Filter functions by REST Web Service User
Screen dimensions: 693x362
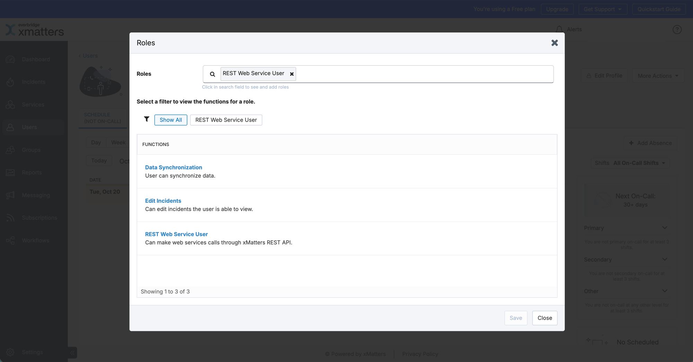[x=226, y=120]
